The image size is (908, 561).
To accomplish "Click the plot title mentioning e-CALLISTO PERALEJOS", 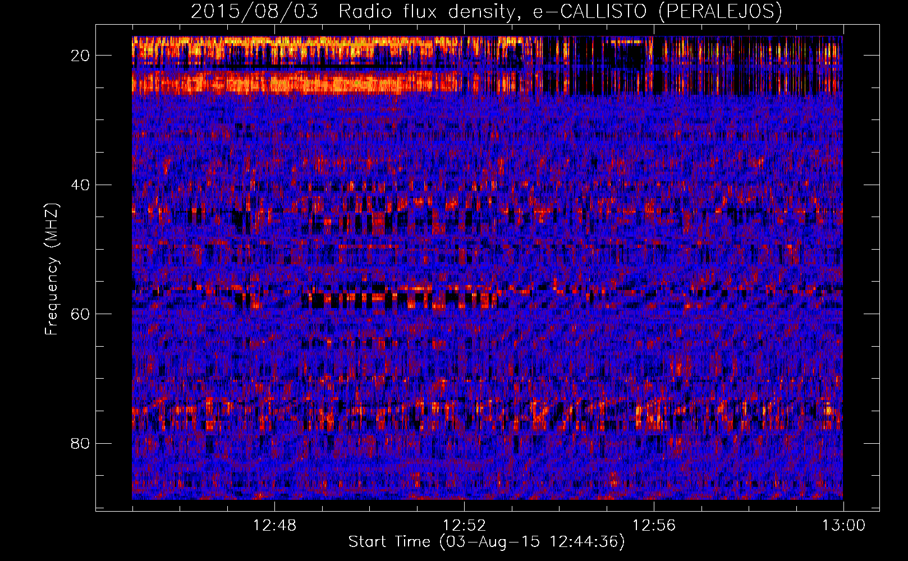I will coord(486,11).
